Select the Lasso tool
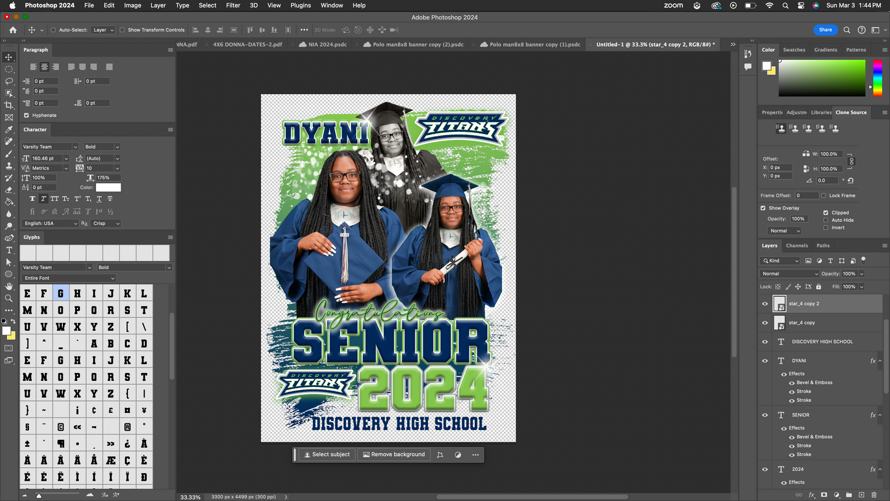The height and width of the screenshot is (501, 890). (9, 81)
